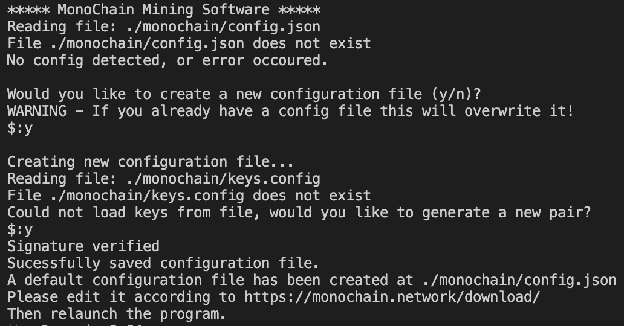Click 'Sucessfully saved configuration file.' message
The image size is (624, 326).
164,263
